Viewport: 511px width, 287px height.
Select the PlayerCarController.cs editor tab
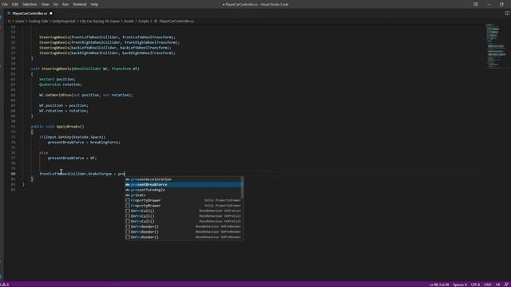tap(30, 14)
